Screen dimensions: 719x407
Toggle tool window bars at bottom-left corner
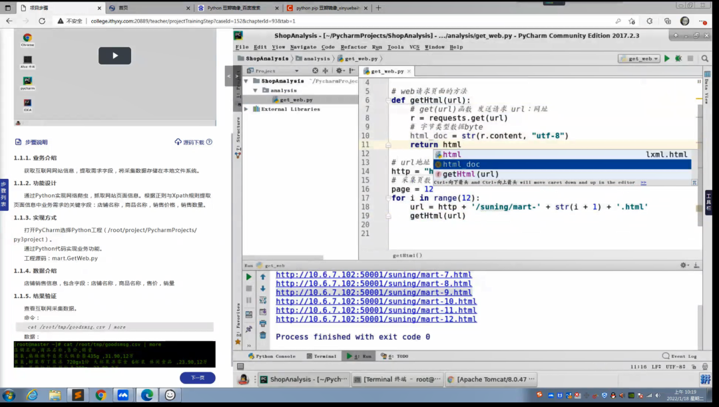pos(240,366)
